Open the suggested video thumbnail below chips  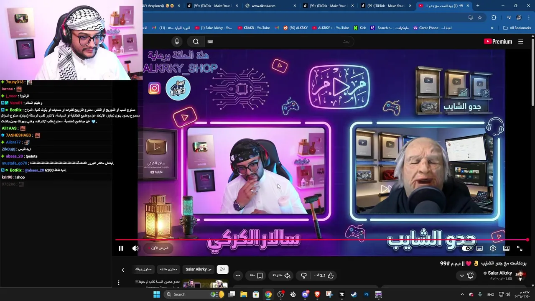[205, 284]
